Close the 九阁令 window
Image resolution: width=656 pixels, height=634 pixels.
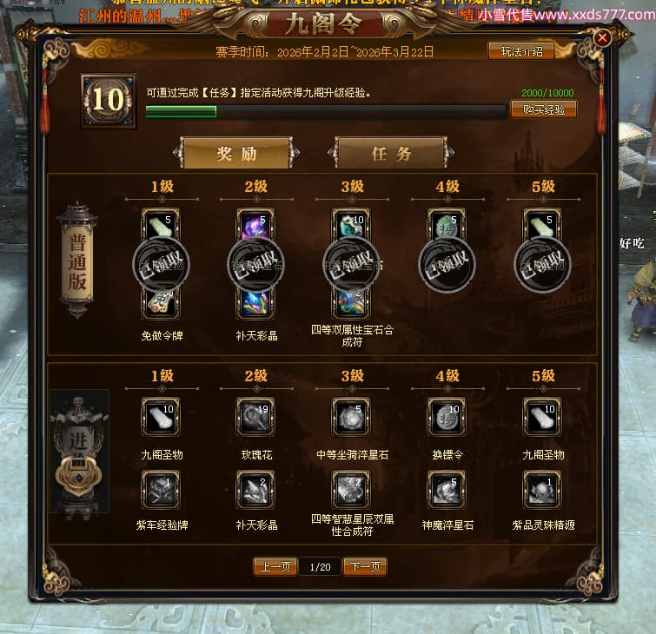tap(602, 38)
